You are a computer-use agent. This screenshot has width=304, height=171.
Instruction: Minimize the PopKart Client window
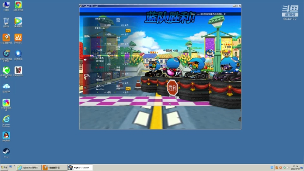point(234,6)
